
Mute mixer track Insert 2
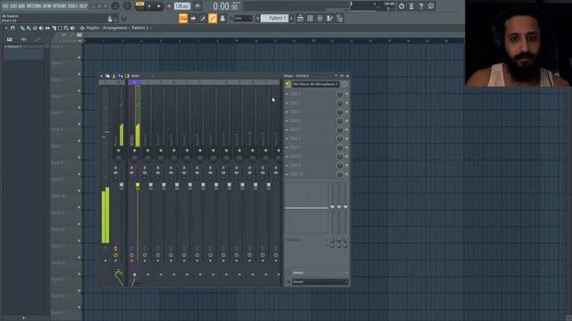tap(147, 151)
